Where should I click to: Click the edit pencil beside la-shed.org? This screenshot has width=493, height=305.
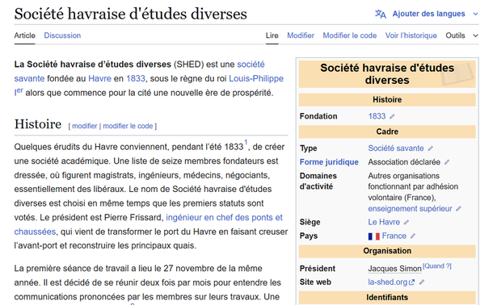(422, 282)
